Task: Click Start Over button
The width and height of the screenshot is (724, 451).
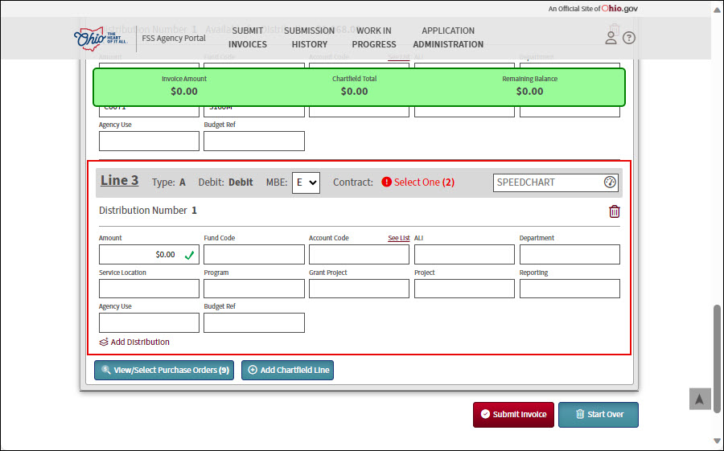Action: tap(599, 415)
